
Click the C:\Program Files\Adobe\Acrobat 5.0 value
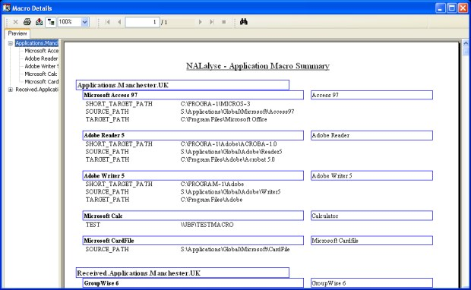click(x=228, y=159)
